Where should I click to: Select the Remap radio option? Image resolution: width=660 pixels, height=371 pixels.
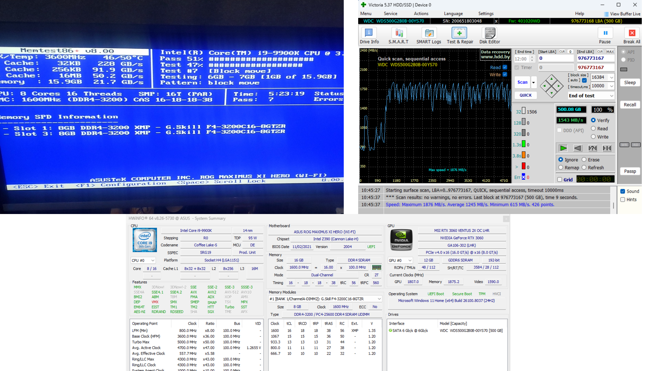pyautogui.click(x=561, y=168)
